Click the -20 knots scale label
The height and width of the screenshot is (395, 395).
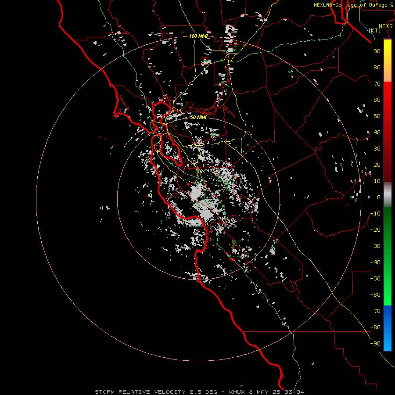[375, 230]
